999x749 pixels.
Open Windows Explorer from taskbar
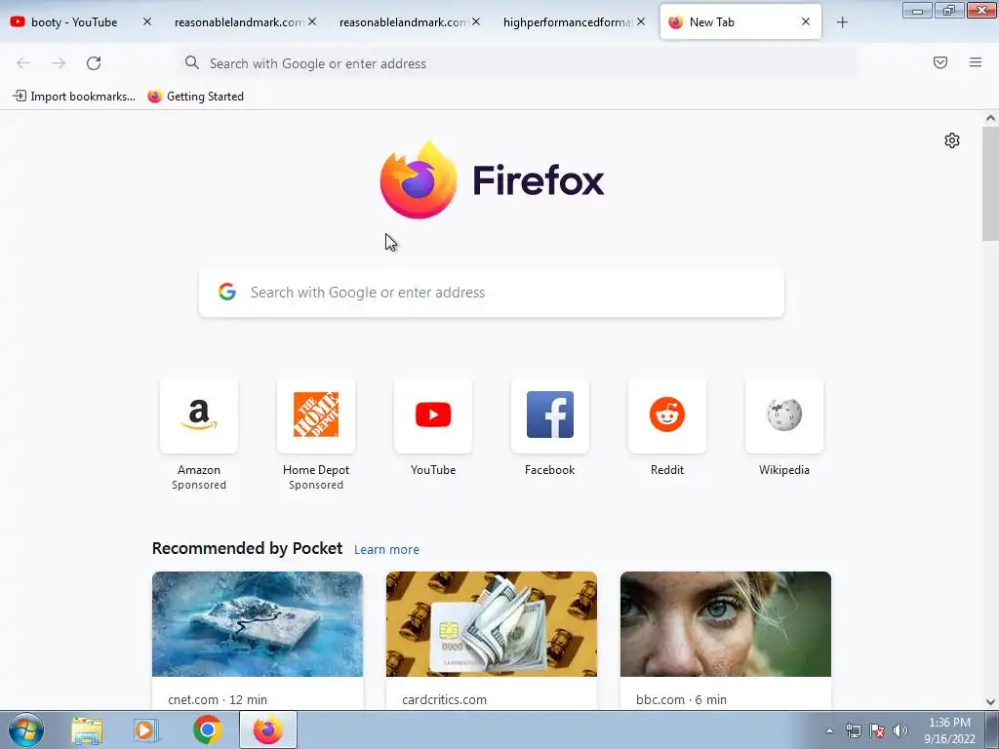pyautogui.click(x=87, y=729)
